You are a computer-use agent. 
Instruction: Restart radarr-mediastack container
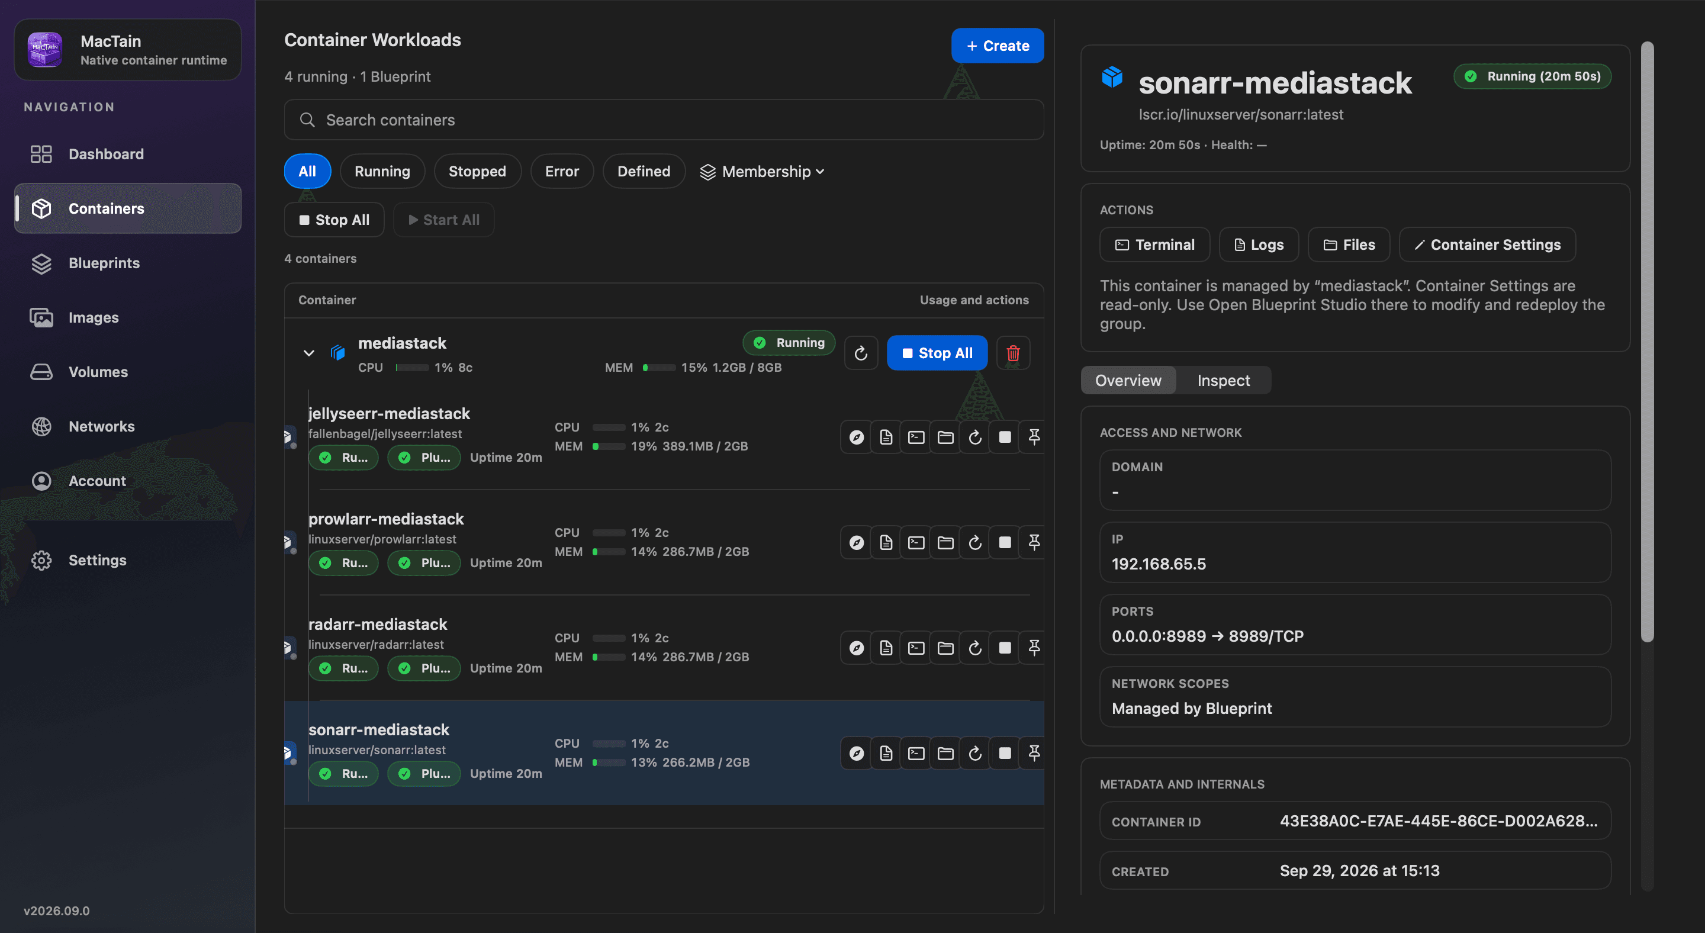[975, 648]
